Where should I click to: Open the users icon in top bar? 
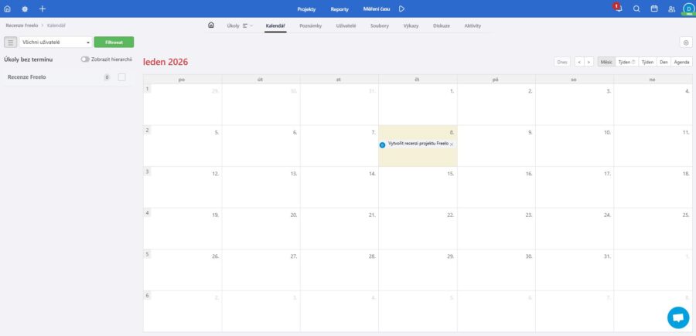(x=671, y=8)
